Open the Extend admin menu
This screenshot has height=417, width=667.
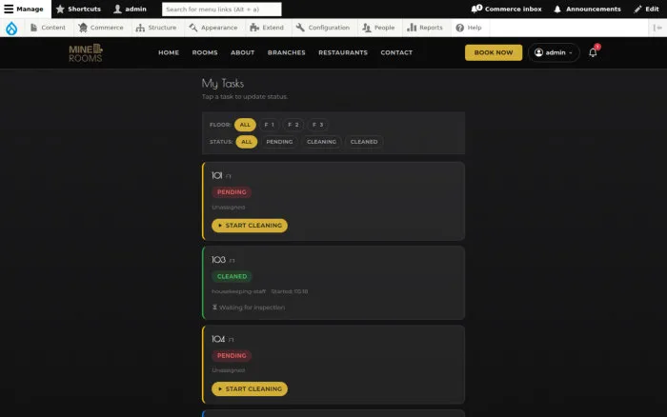pyautogui.click(x=267, y=28)
